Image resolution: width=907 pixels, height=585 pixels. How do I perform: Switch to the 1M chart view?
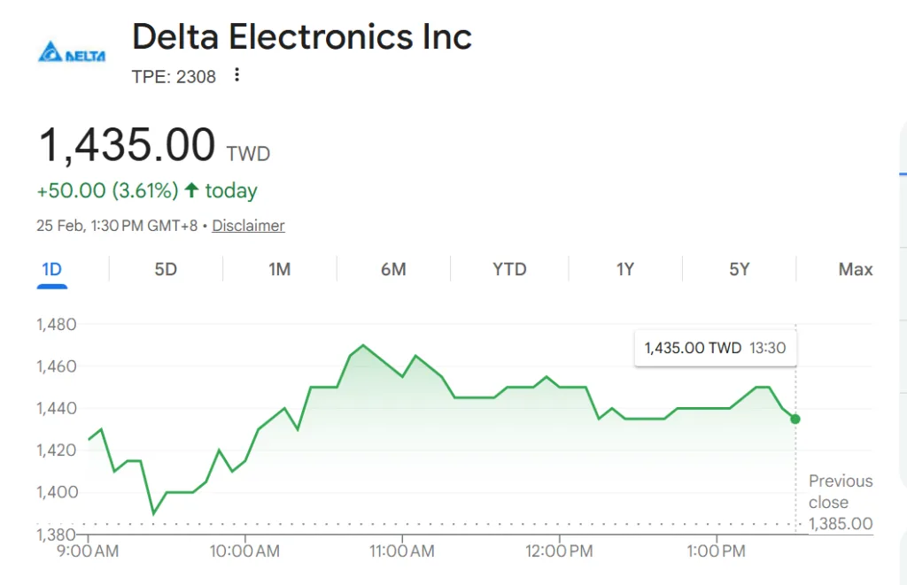279,269
